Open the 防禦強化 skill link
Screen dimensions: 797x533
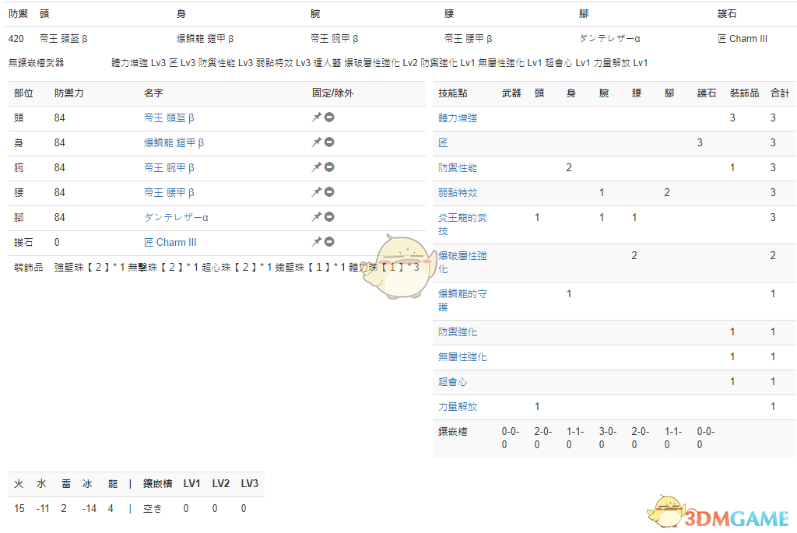pyautogui.click(x=458, y=331)
